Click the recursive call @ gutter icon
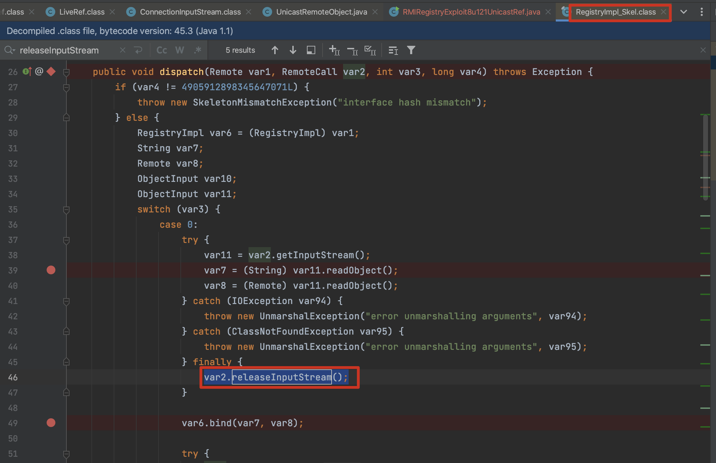The height and width of the screenshot is (463, 716). pyautogui.click(x=39, y=71)
